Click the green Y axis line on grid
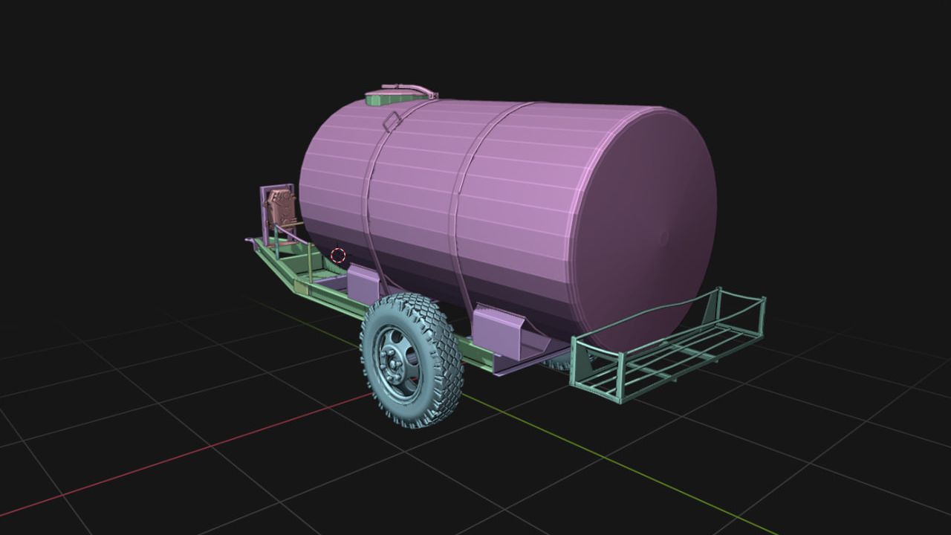This screenshot has height=535, width=951. click(x=632, y=474)
